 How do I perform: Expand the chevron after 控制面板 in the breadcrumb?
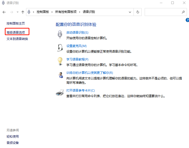coord(52,12)
